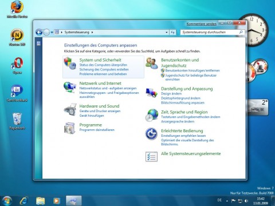
Task: Click Programm deinstallieren link
Action: pyautogui.click(x=97, y=130)
